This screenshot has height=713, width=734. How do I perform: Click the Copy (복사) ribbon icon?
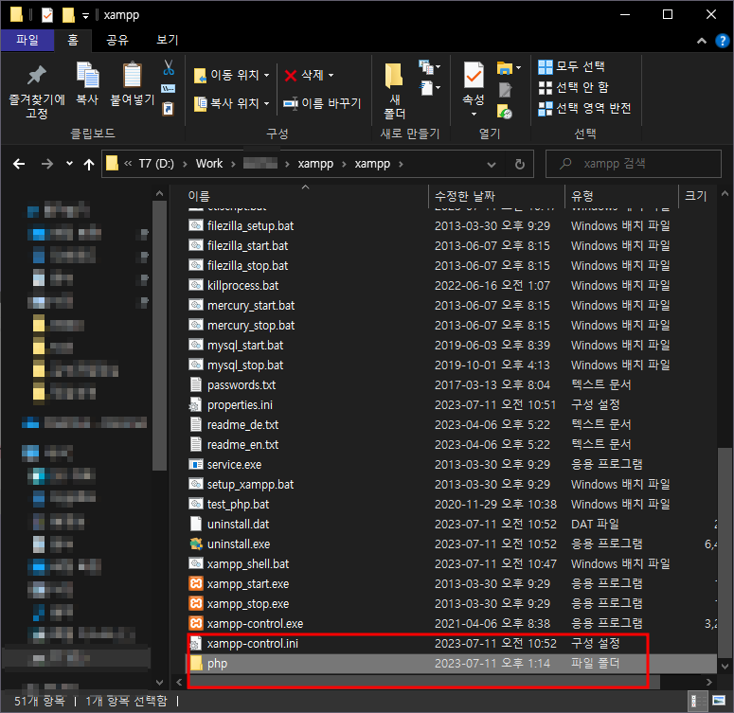[87, 75]
